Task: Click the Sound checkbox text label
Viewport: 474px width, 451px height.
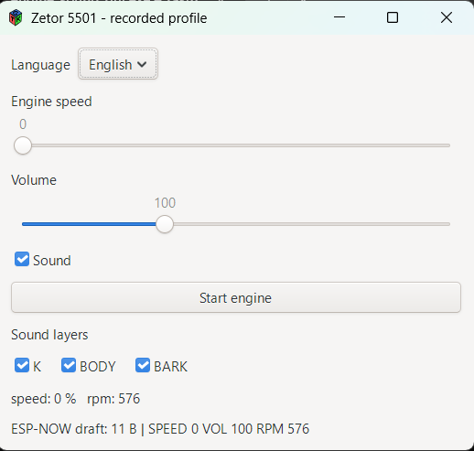Action: pos(52,261)
